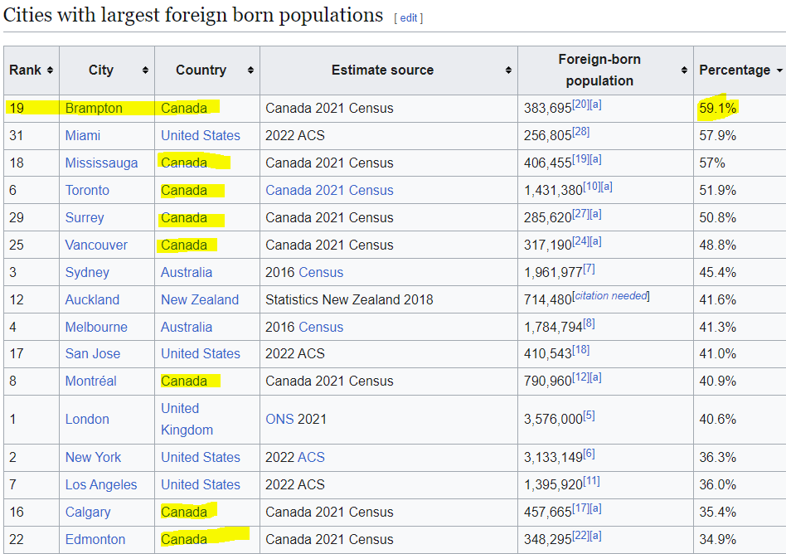Open the Brampton city link

pyautogui.click(x=93, y=109)
